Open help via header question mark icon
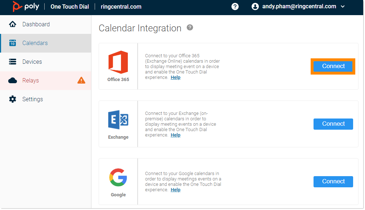 (235, 6)
